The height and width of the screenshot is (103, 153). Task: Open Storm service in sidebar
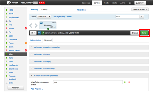tap(11, 47)
